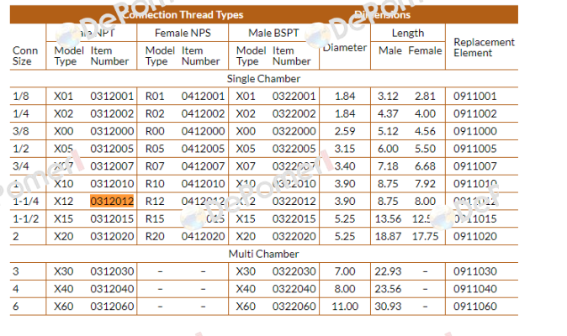Click item number 0312060
567x336 pixels.
tap(112, 307)
